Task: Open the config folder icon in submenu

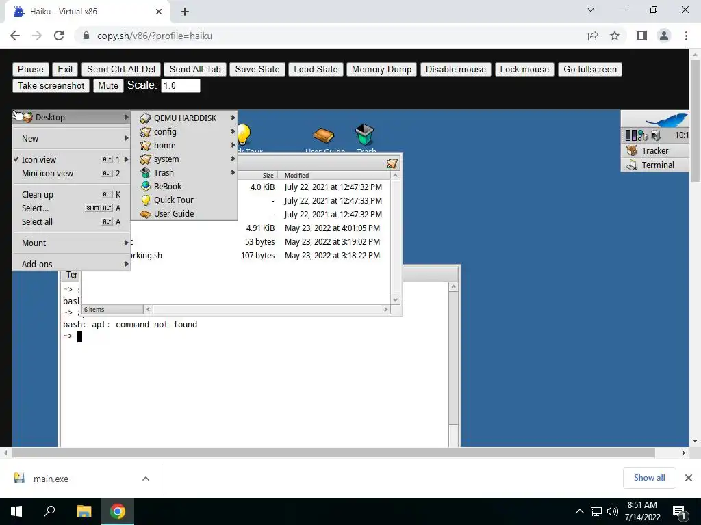Action: (x=145, y=132)
